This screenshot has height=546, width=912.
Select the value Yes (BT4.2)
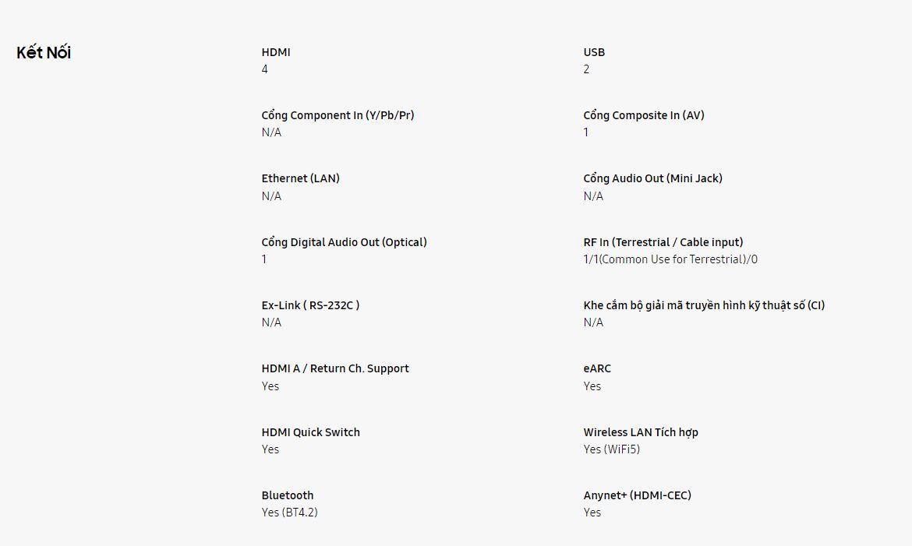289,513
